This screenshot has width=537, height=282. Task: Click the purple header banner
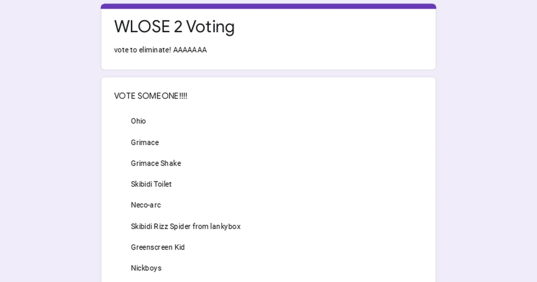(268, 6)
